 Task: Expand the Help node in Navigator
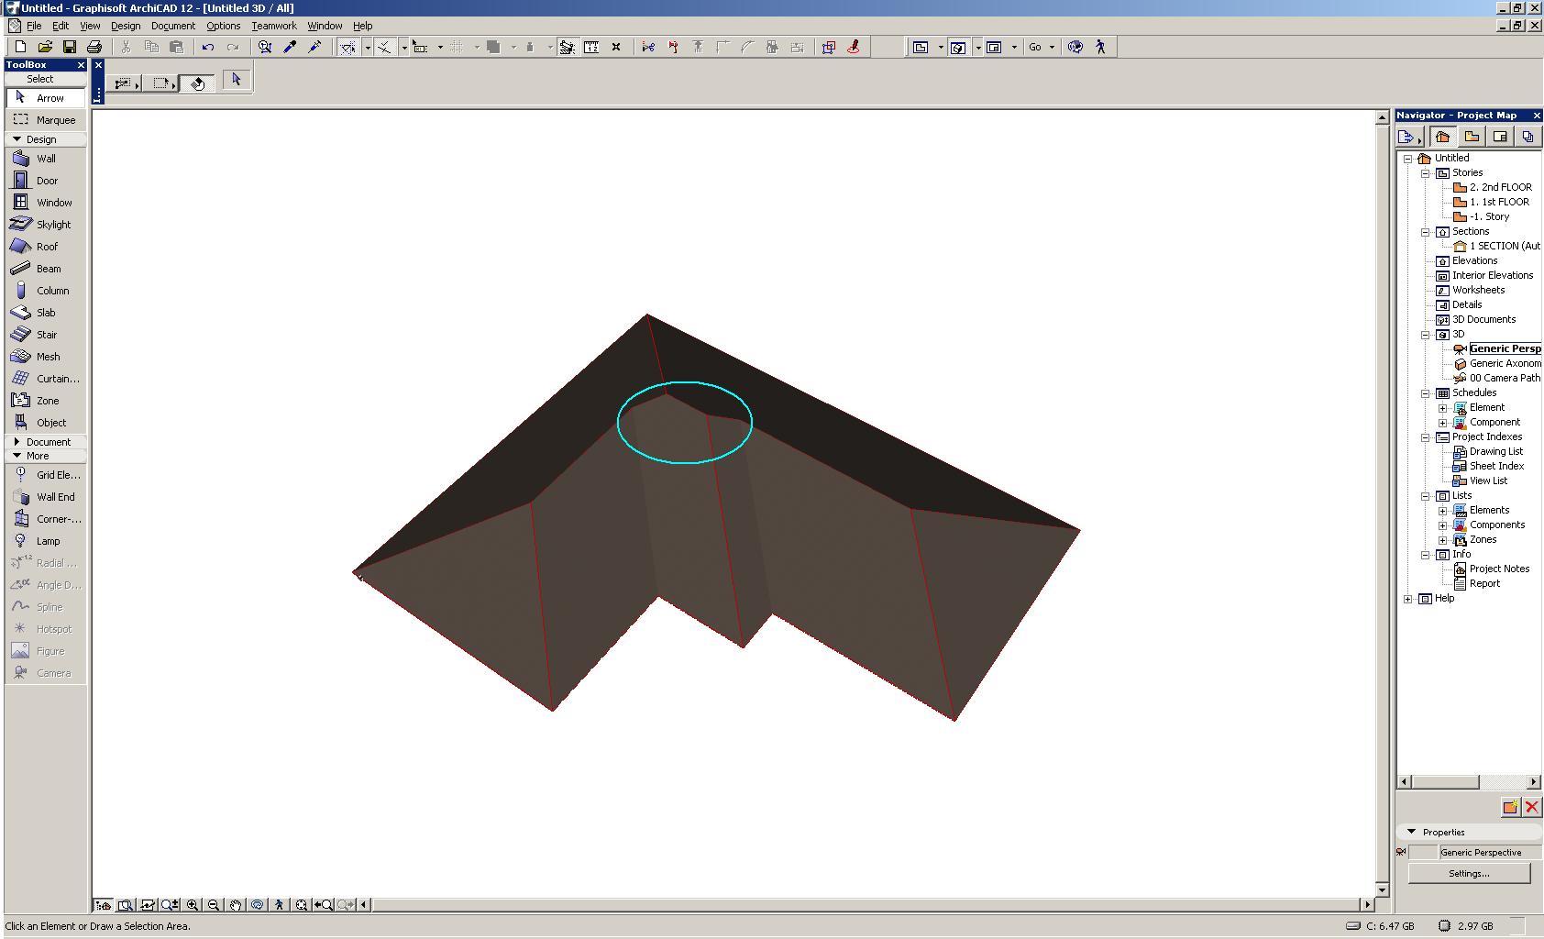pos(1408,599)
